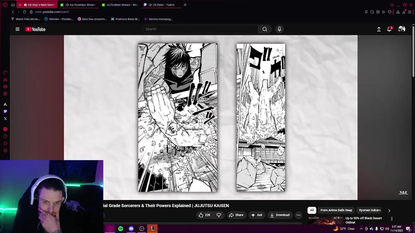Image resolution: width=415 pixels, height=233 pixels.
Task: View site security lock info
Action: (31, 12)
